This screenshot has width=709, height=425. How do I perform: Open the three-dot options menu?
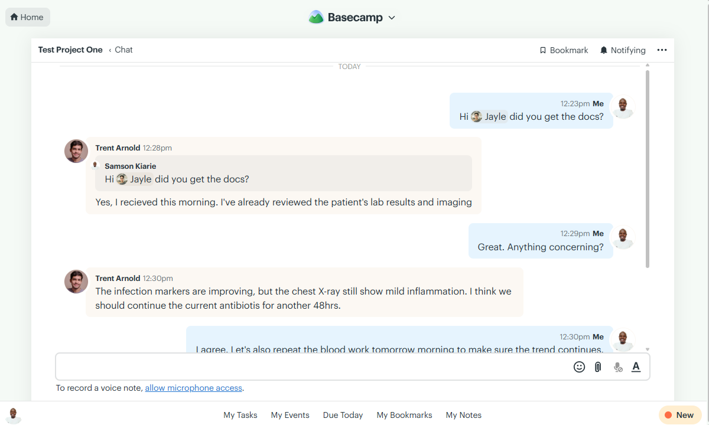[662, 50]
